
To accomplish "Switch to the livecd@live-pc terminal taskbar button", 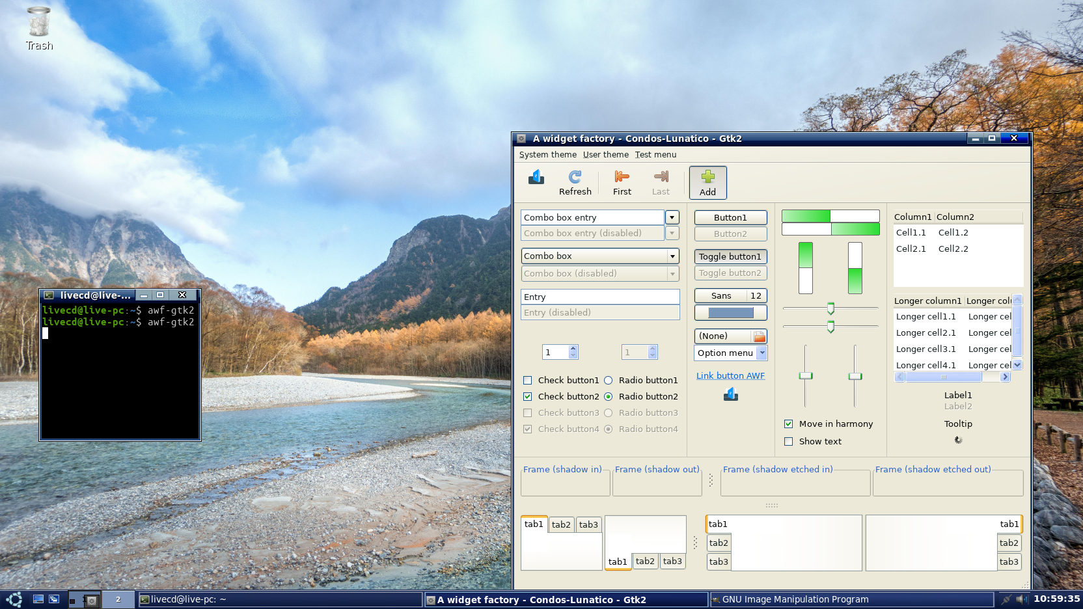I will [280, 600].
